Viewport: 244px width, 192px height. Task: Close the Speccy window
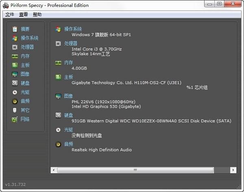[233, 4]
